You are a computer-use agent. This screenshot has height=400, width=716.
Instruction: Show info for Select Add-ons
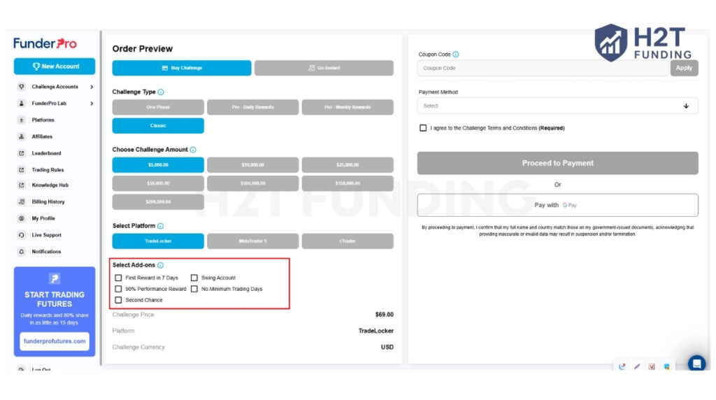pos(160,265)
